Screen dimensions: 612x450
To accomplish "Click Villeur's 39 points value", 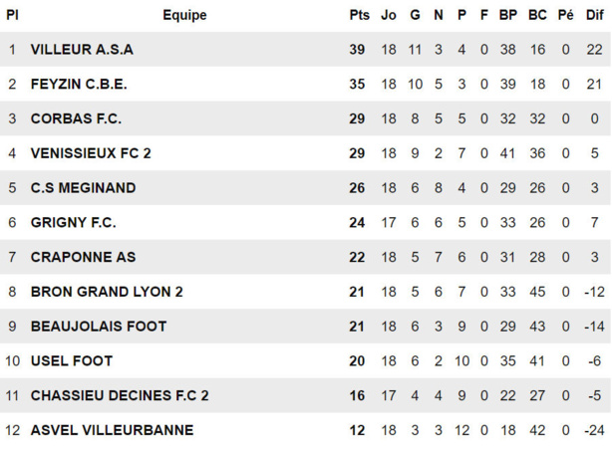I will [x=359, y=49].
